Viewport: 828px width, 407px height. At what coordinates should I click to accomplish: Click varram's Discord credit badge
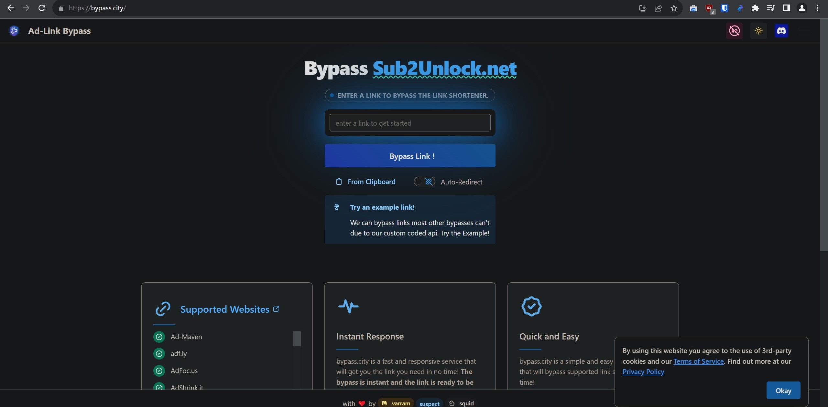pyautogui.click(x=396, y=403)
